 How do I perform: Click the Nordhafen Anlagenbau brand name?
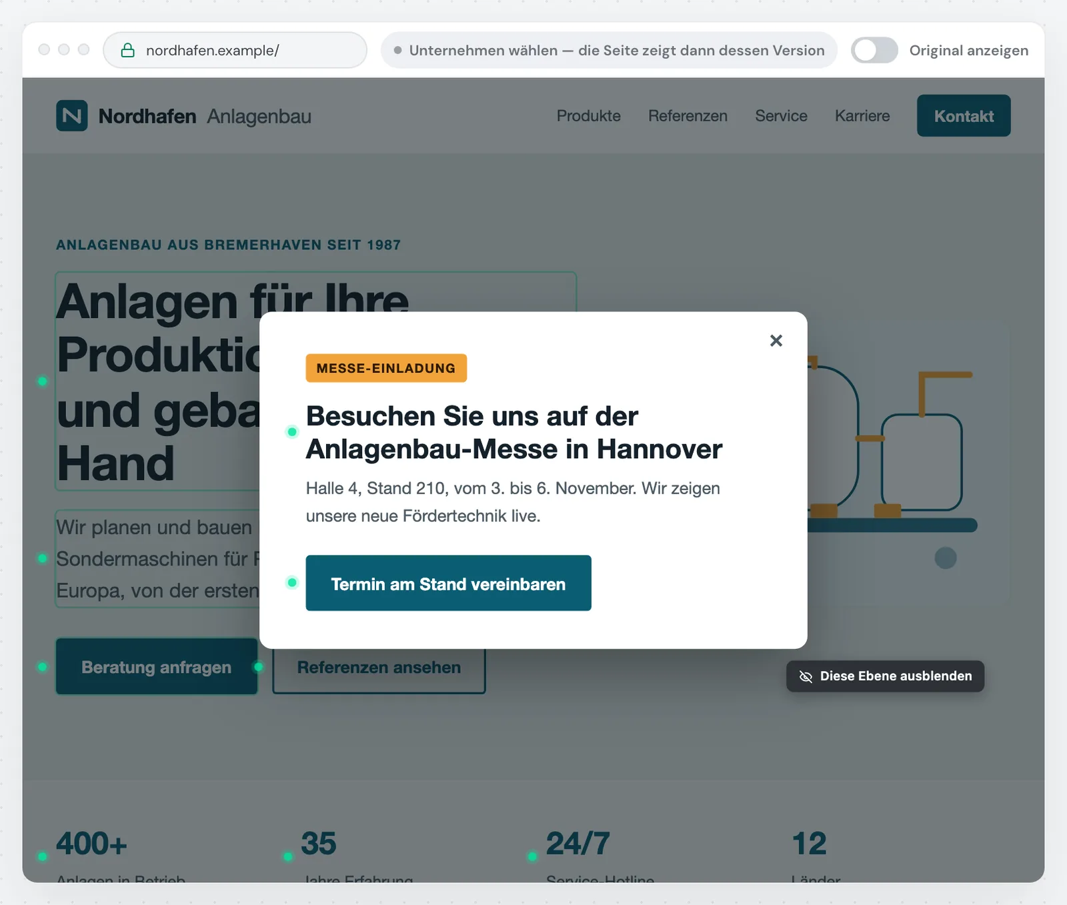pyautogui.click(x=205, y=116)
